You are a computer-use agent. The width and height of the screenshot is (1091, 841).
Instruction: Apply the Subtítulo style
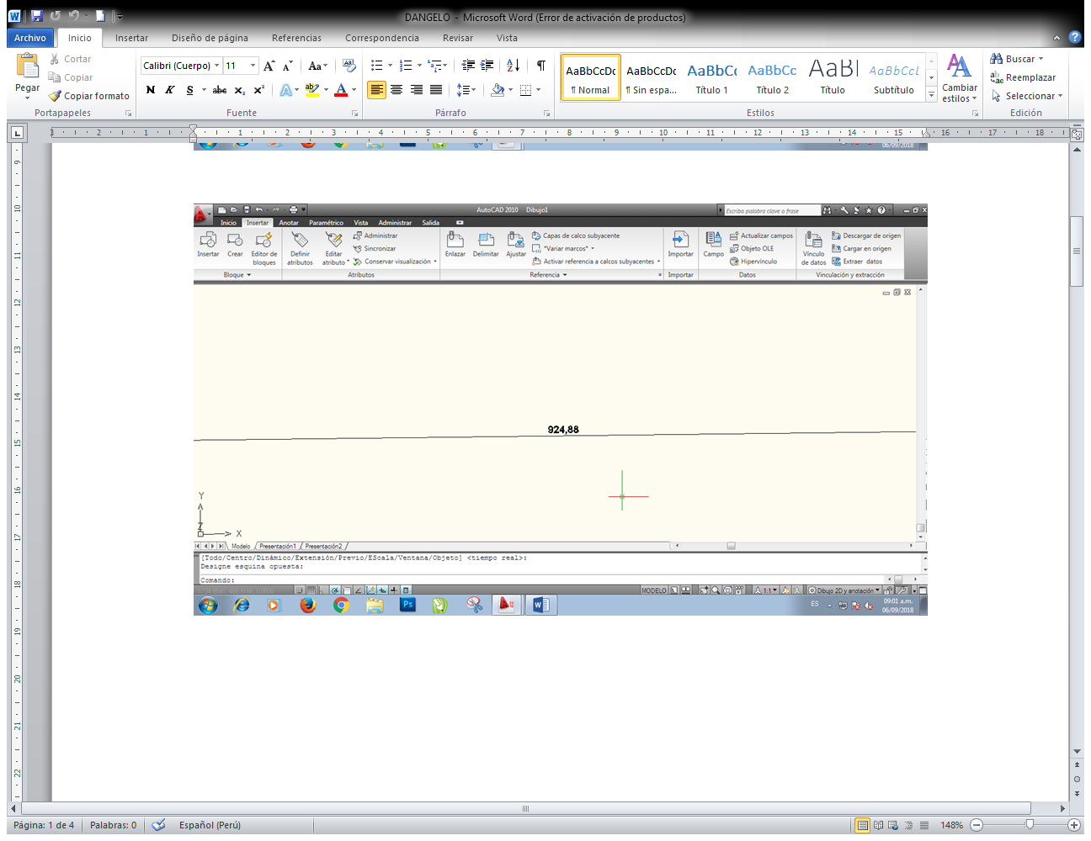click(x=893, y=78)
